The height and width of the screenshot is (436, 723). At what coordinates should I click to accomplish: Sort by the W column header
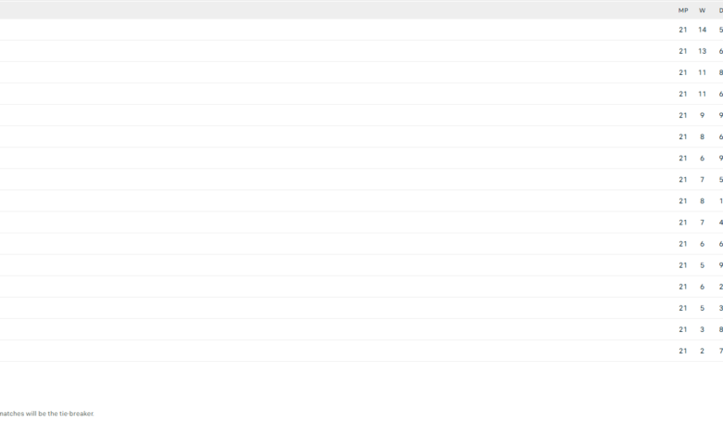coord(702,10)
